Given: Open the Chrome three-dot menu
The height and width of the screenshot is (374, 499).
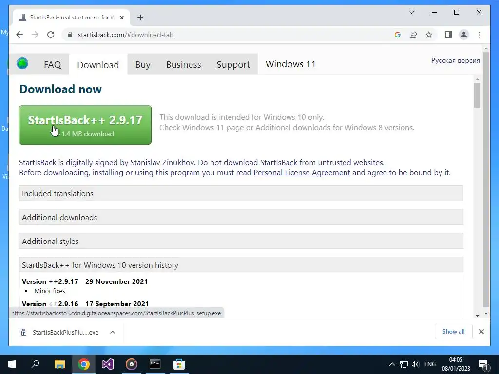Looking at the screenshot, I should coord(480,35).
